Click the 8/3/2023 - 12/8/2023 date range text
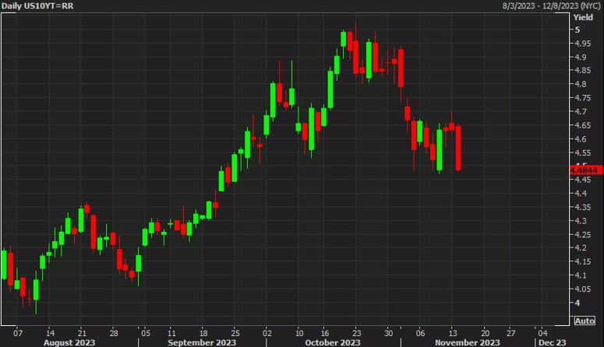Image resolution: width=604 pixels, height=347 pixels. pyautogui.click(x=551, y=5)
